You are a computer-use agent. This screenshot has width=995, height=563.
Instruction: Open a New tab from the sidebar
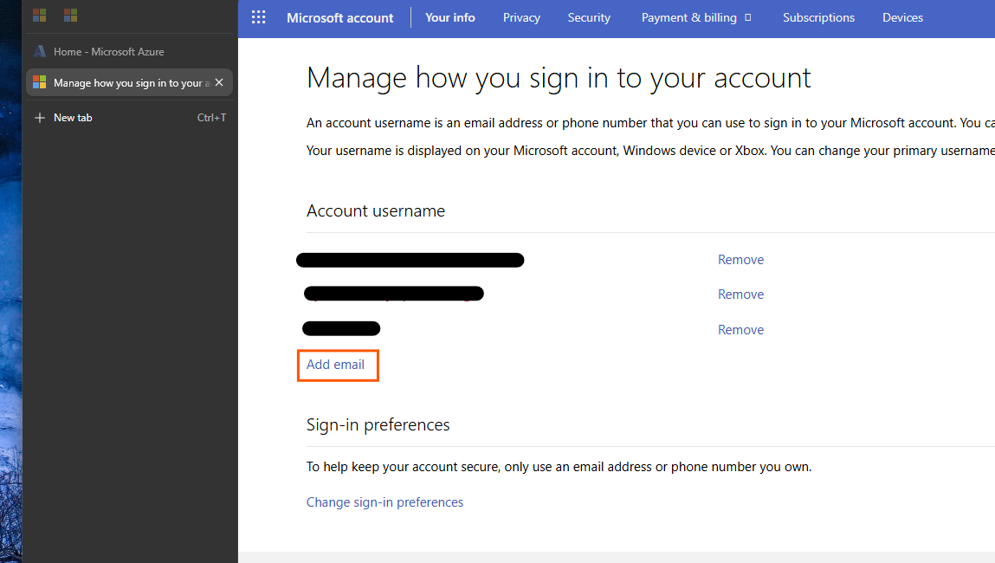point(129,118)
